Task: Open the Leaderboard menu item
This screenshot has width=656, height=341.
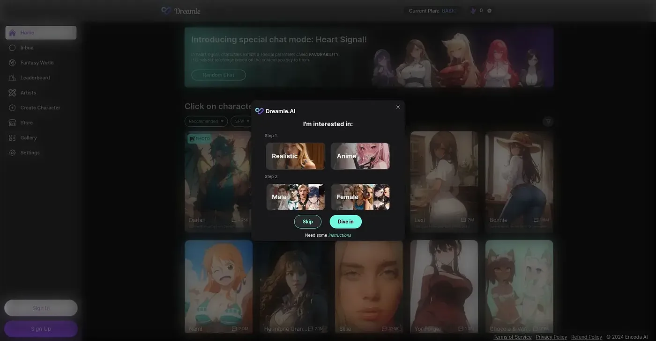Action: click(x=35, y=78)
